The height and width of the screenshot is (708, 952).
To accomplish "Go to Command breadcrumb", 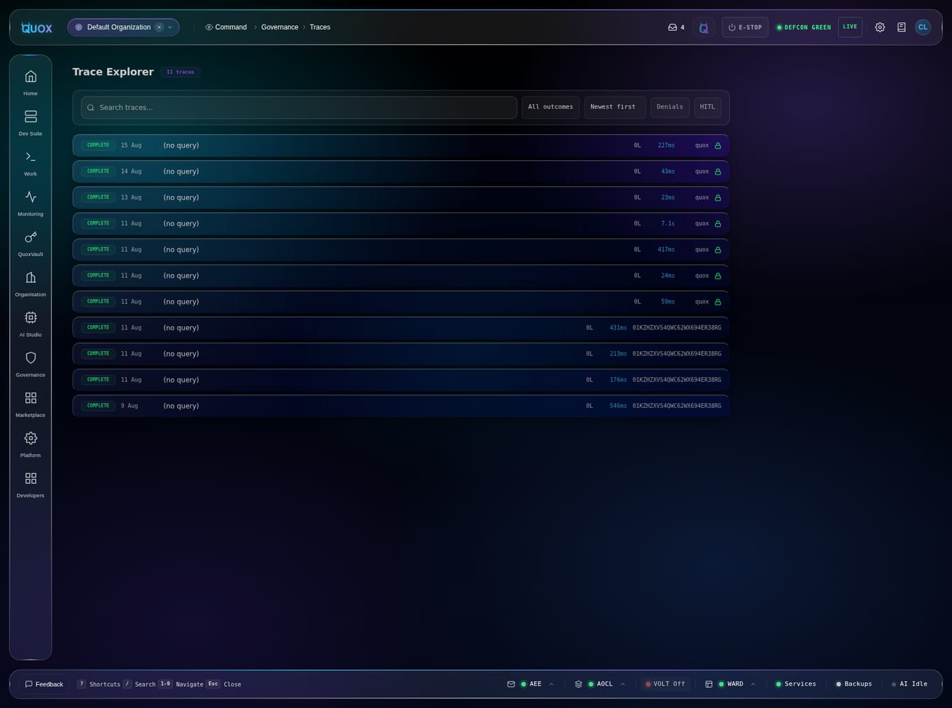I will [225, 27].
